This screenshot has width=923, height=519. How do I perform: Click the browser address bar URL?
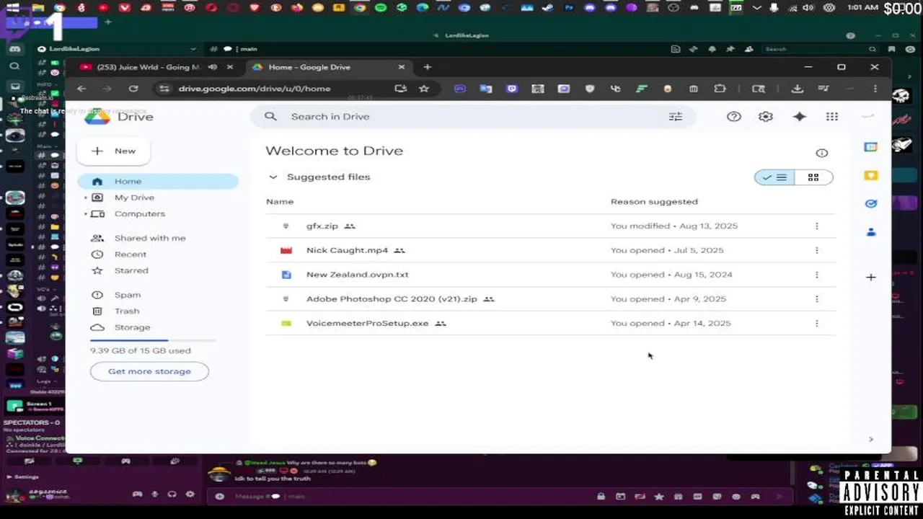pyautogui.click(x=255, y=89)
